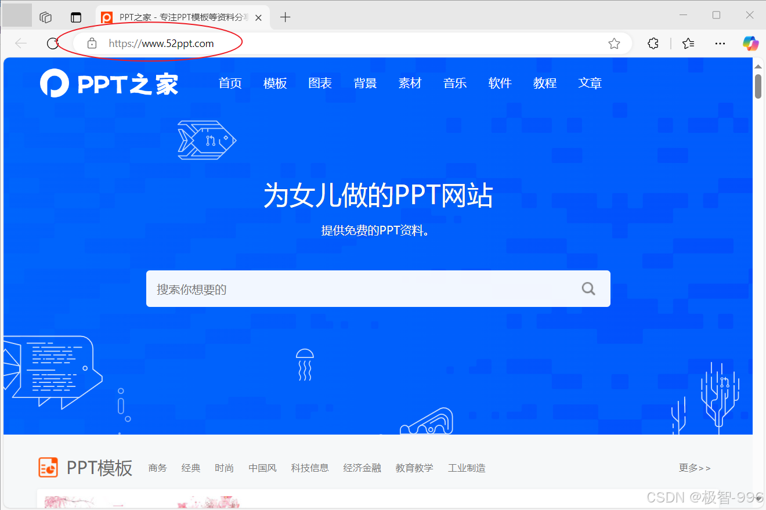
Task: Open the 教程 nav item
Action: coord(545,83)
